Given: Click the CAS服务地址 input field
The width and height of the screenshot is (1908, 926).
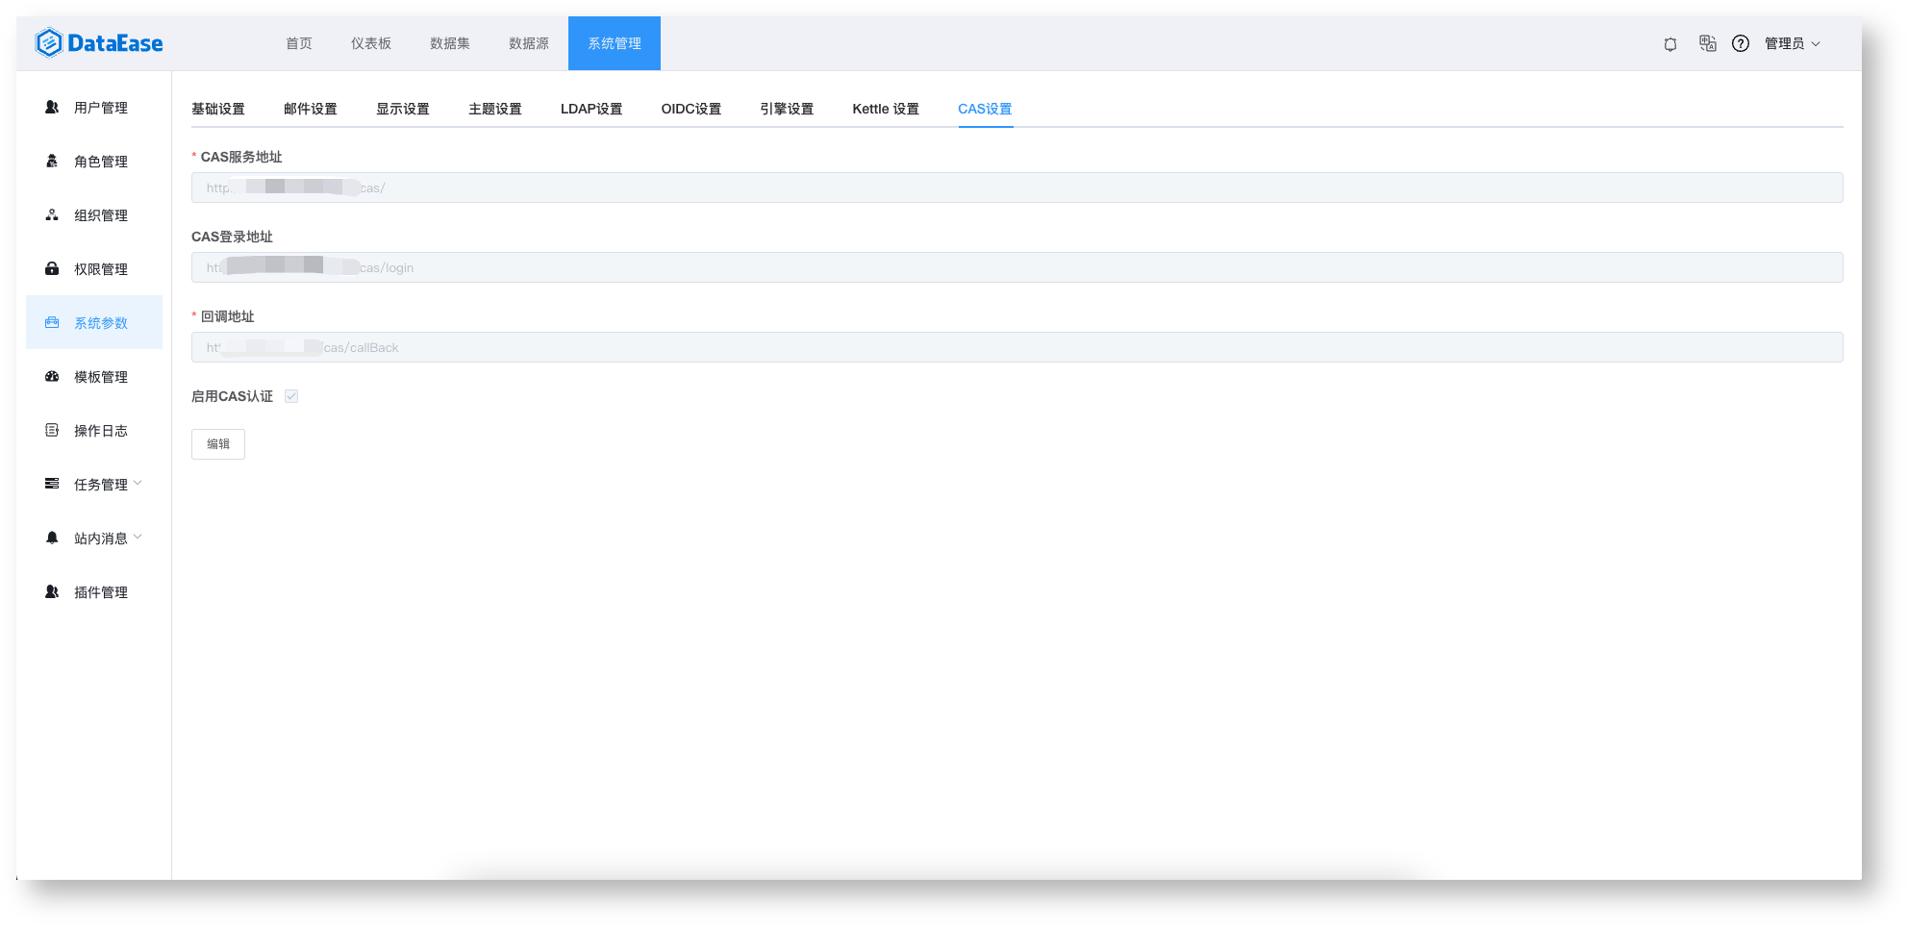Looking at the screenshot, I should (1017, 188).
